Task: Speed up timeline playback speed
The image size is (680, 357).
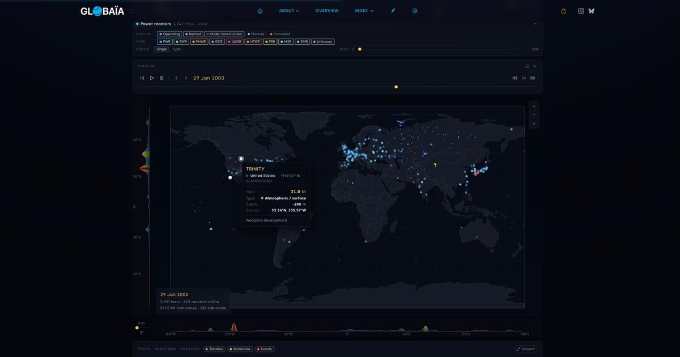Action: click(533, 78)
